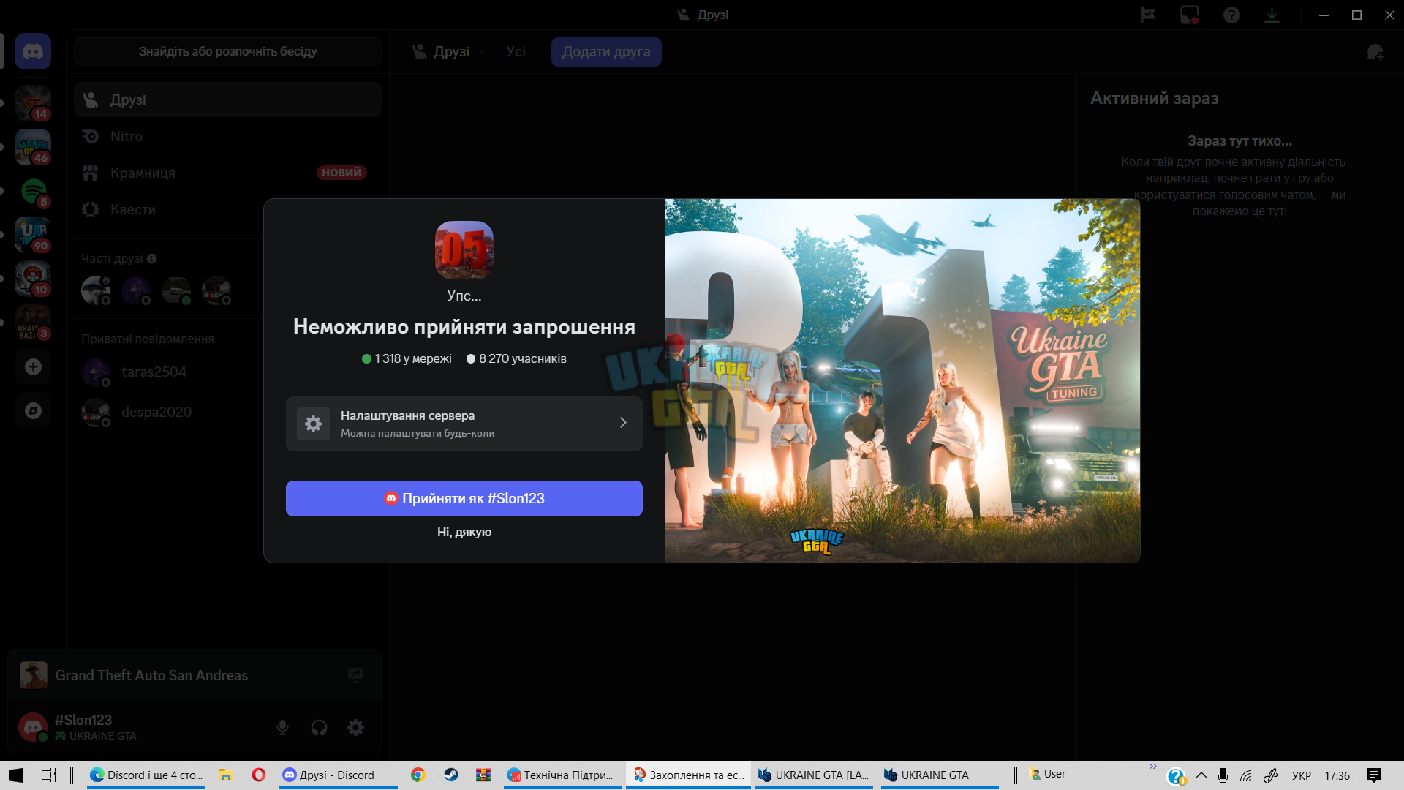Viewport: 1404px width, 790px height.
Task: Open the #Slon123 user avatar
Action: coord(33,727)
